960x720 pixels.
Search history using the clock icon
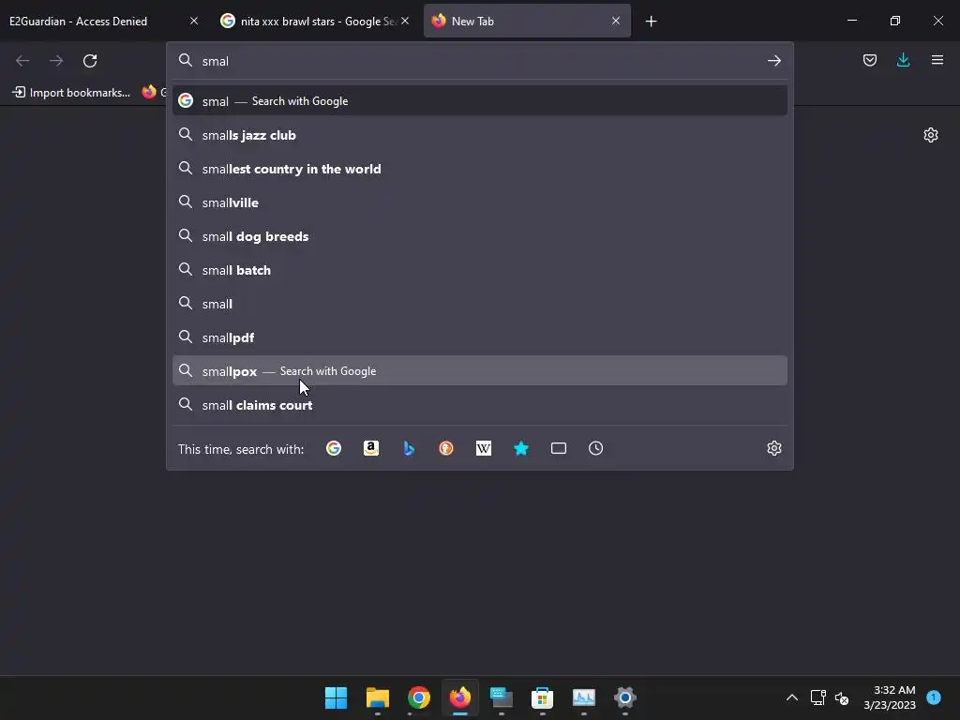[x=595, y=448]
